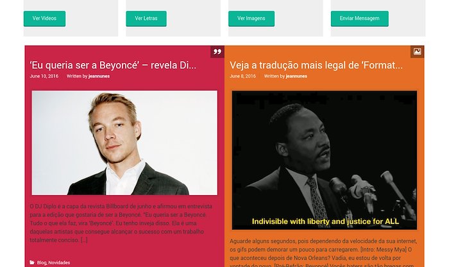Click the Enviar Mensagem button
The height and width of the screenshot is (267, 449).
360,19
